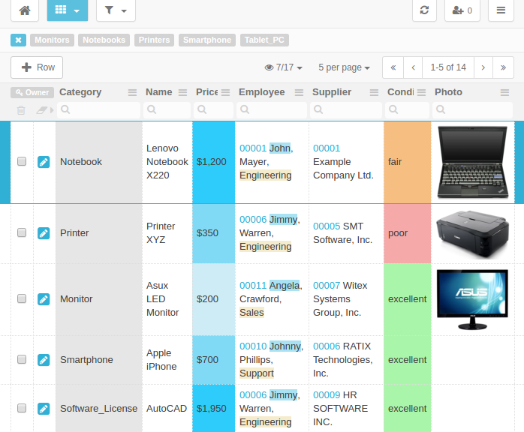Screen dimensions: 524x432
Task: Click the trash delete icon in filter row
Action: point(21,109)
